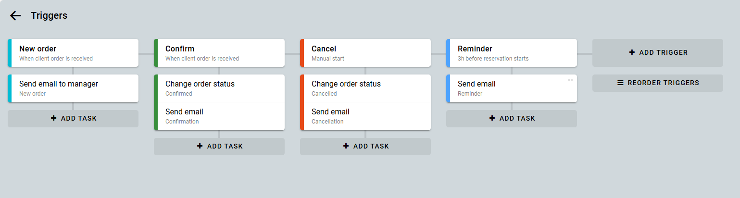Open the Reminder trigger card
Viewport: 740px width, 198px height.
pos(512,53)
